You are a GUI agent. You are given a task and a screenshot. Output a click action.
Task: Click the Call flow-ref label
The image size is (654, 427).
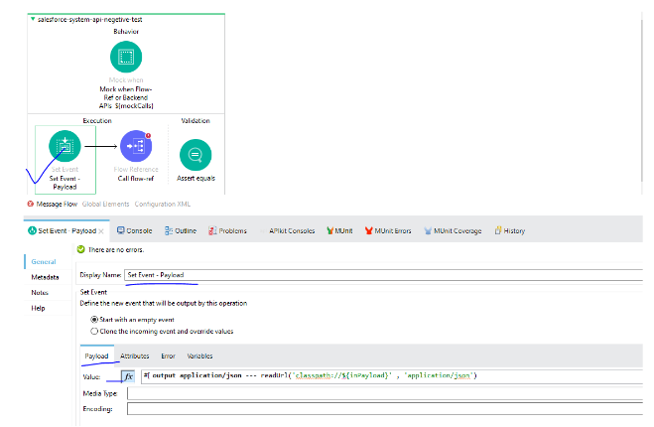pyautogui.click(x=136, y=178)
